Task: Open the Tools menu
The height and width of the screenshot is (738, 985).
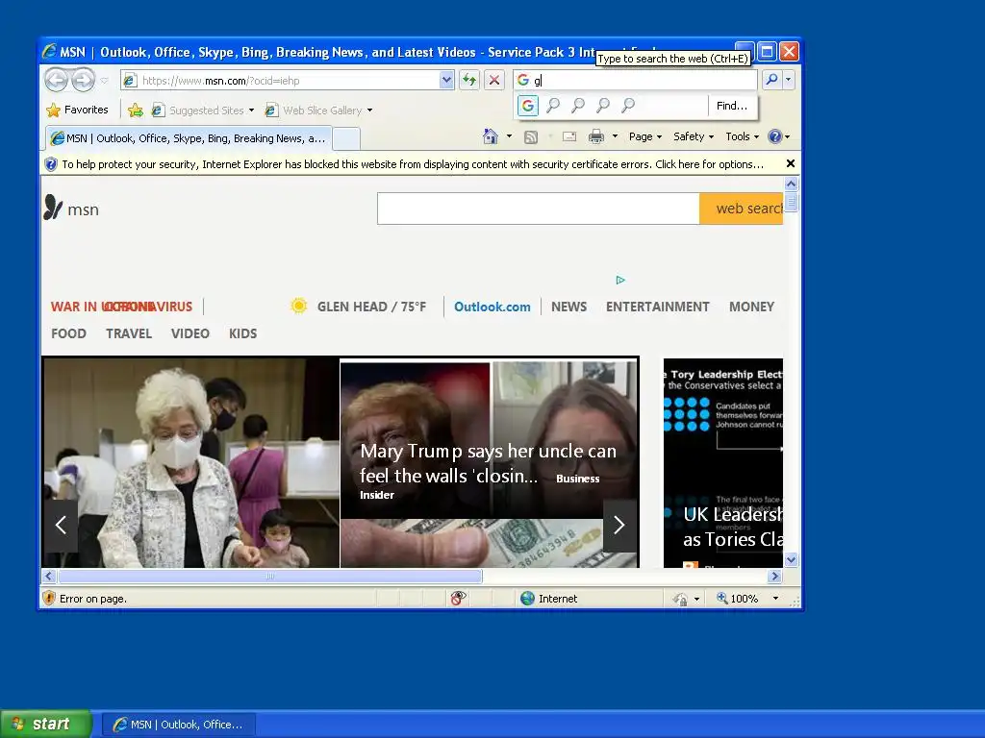Action: tap(742, 136)
